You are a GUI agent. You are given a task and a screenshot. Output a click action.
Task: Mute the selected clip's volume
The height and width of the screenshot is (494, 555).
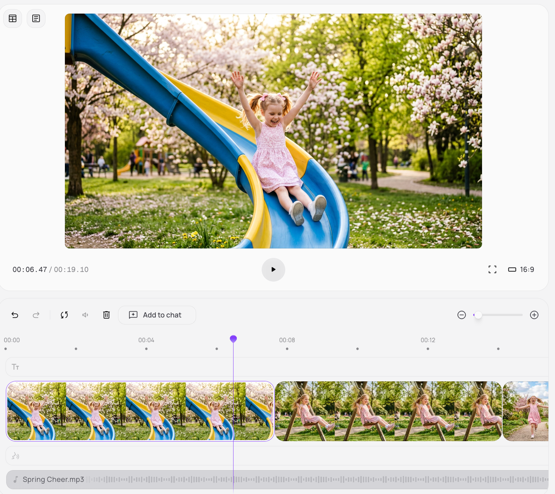[x=85, y=315]
